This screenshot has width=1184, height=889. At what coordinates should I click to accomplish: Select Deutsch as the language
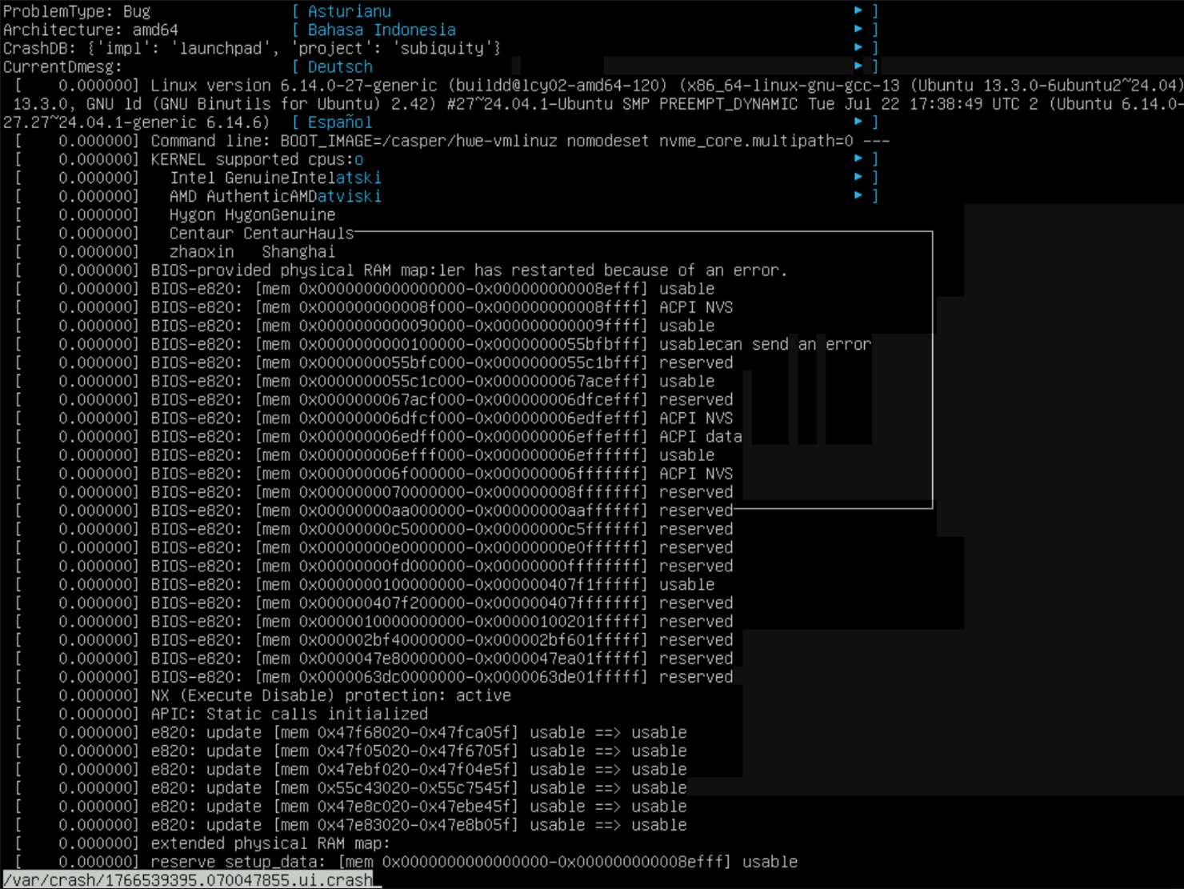pyautogui.click(x=340, y=66)
